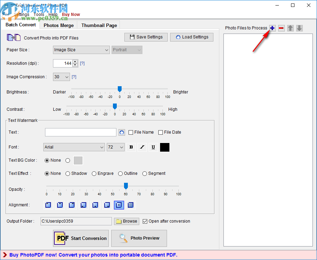317x260 pixels.
Task: Remove selected photo using red minus icon
Action: tap(281, 28)
